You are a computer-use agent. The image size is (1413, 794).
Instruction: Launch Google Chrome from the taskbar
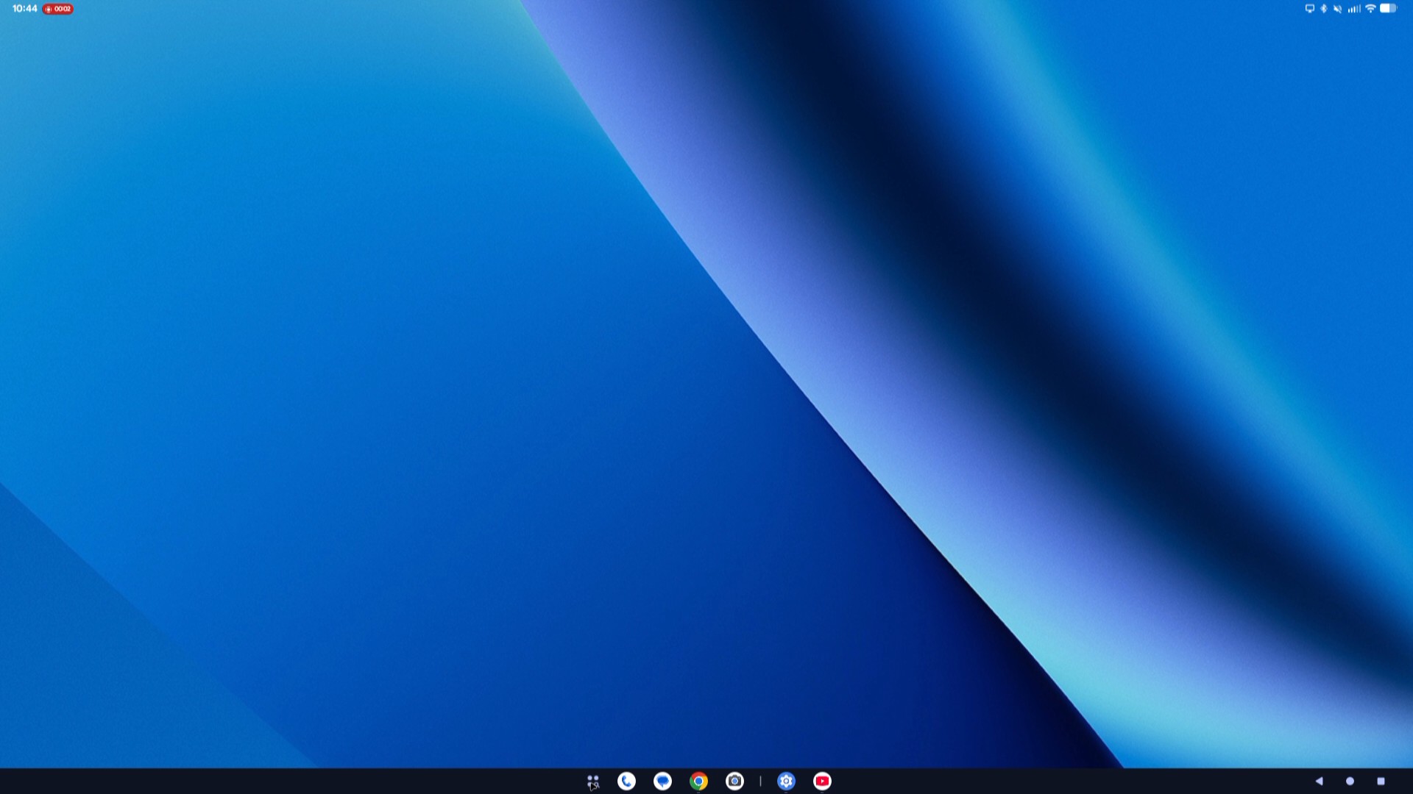click(x=698, y=782)
